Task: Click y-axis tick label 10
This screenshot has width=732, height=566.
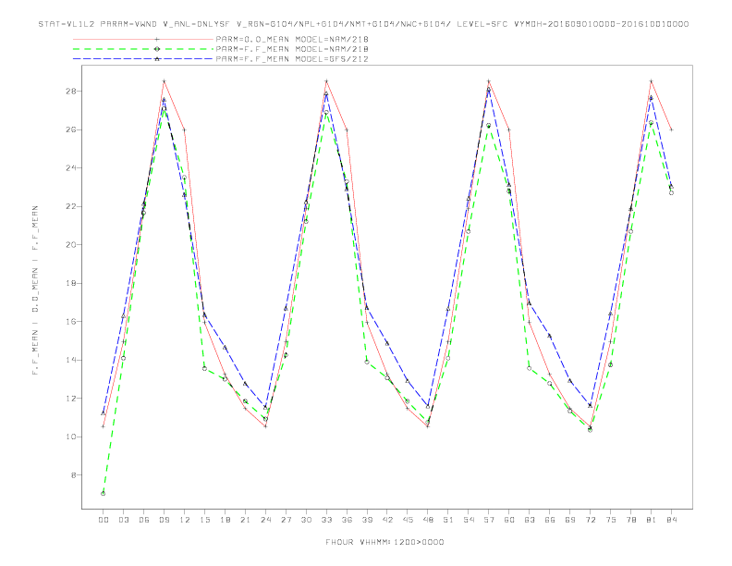Action: pos(70,437)
